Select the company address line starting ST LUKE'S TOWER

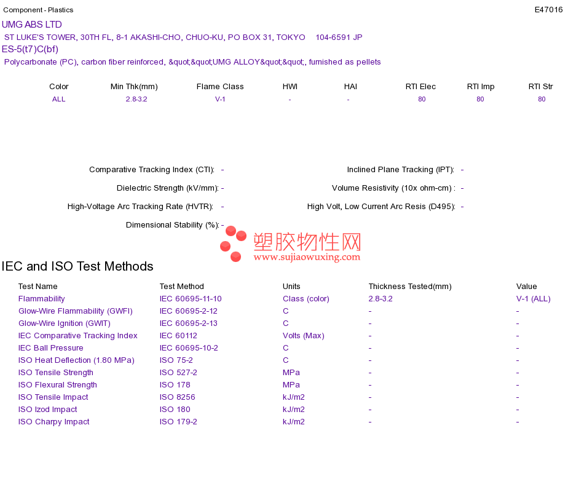pos(183,38)
